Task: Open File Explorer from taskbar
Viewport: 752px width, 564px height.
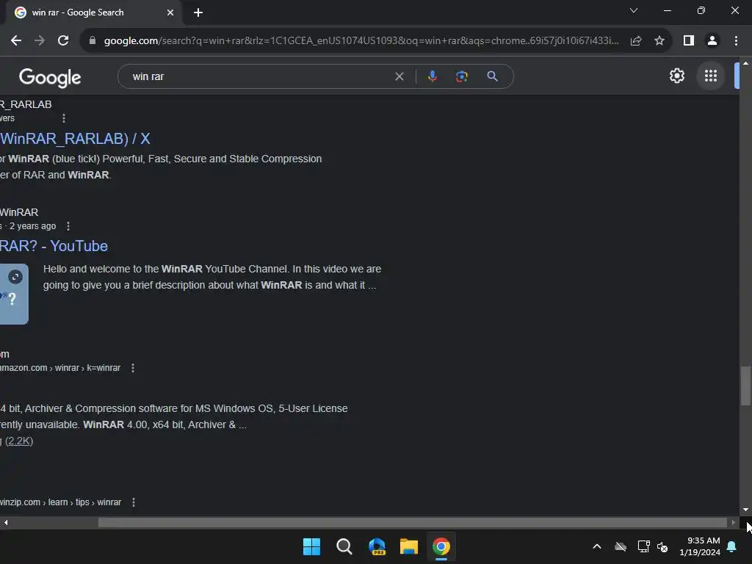Action: 409,546
